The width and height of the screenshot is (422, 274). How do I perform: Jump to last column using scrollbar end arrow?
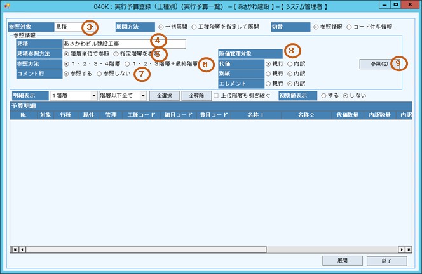point(408,250)
